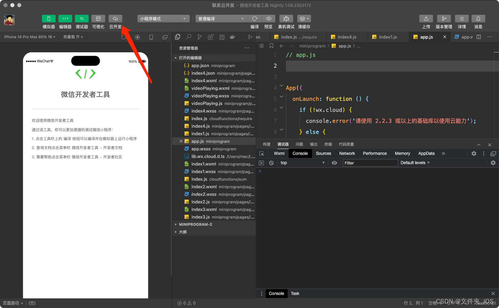Show more devtools tabs chevron
This screenshot has height=308, width=499.
pos(443,153)
